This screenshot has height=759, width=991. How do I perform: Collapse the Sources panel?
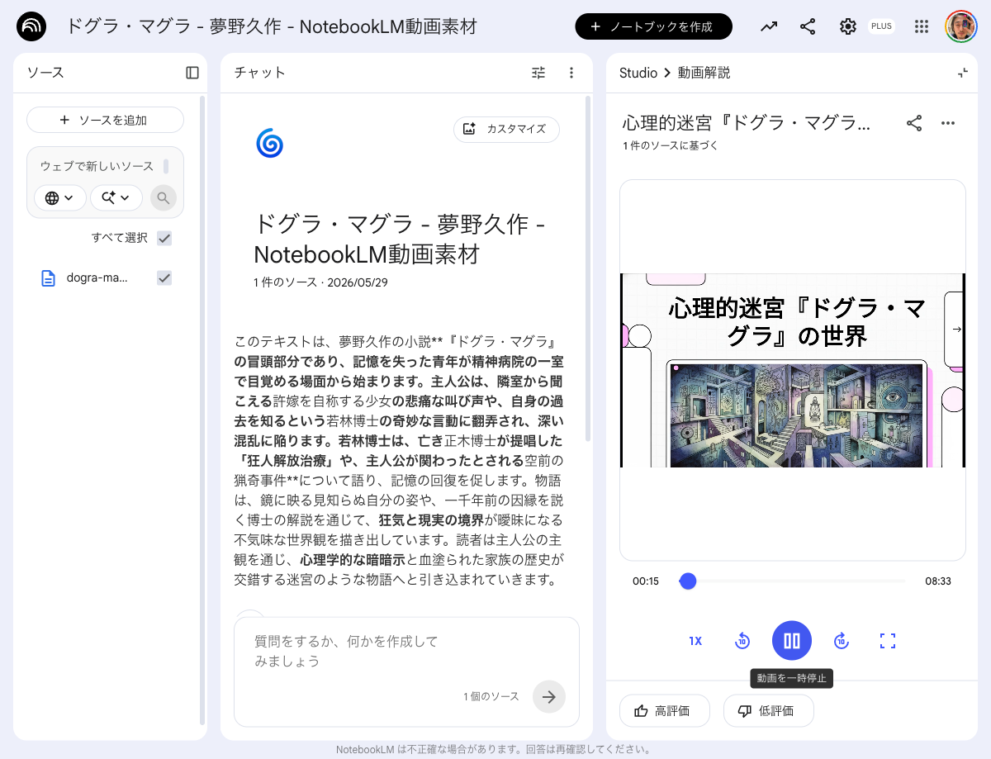click(x=192, y=73)
